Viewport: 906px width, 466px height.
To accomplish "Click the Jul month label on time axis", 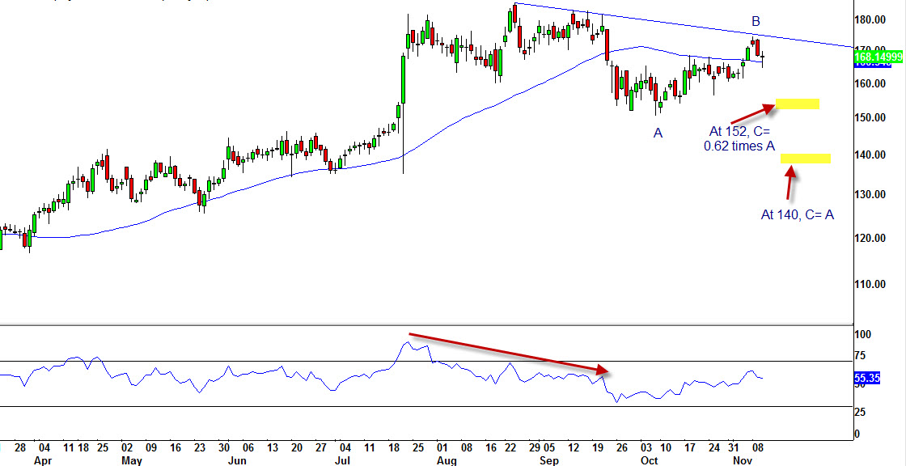I will pos(345,460).
